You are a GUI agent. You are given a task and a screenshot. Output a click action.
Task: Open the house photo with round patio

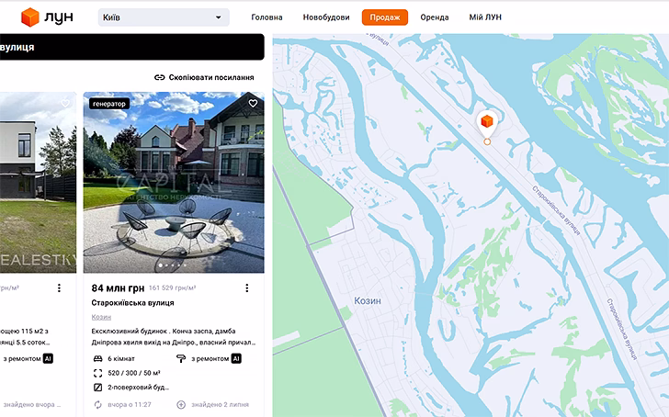(174, 183)
